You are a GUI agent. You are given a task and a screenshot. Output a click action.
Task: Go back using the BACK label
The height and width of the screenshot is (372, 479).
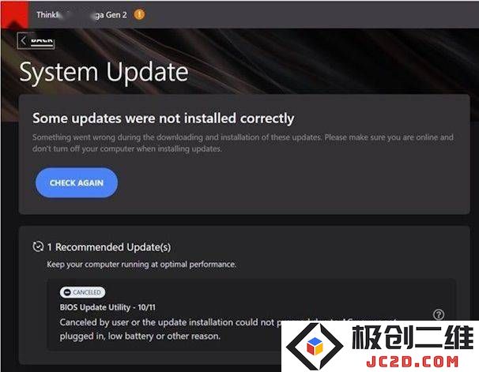pos(42,41)
